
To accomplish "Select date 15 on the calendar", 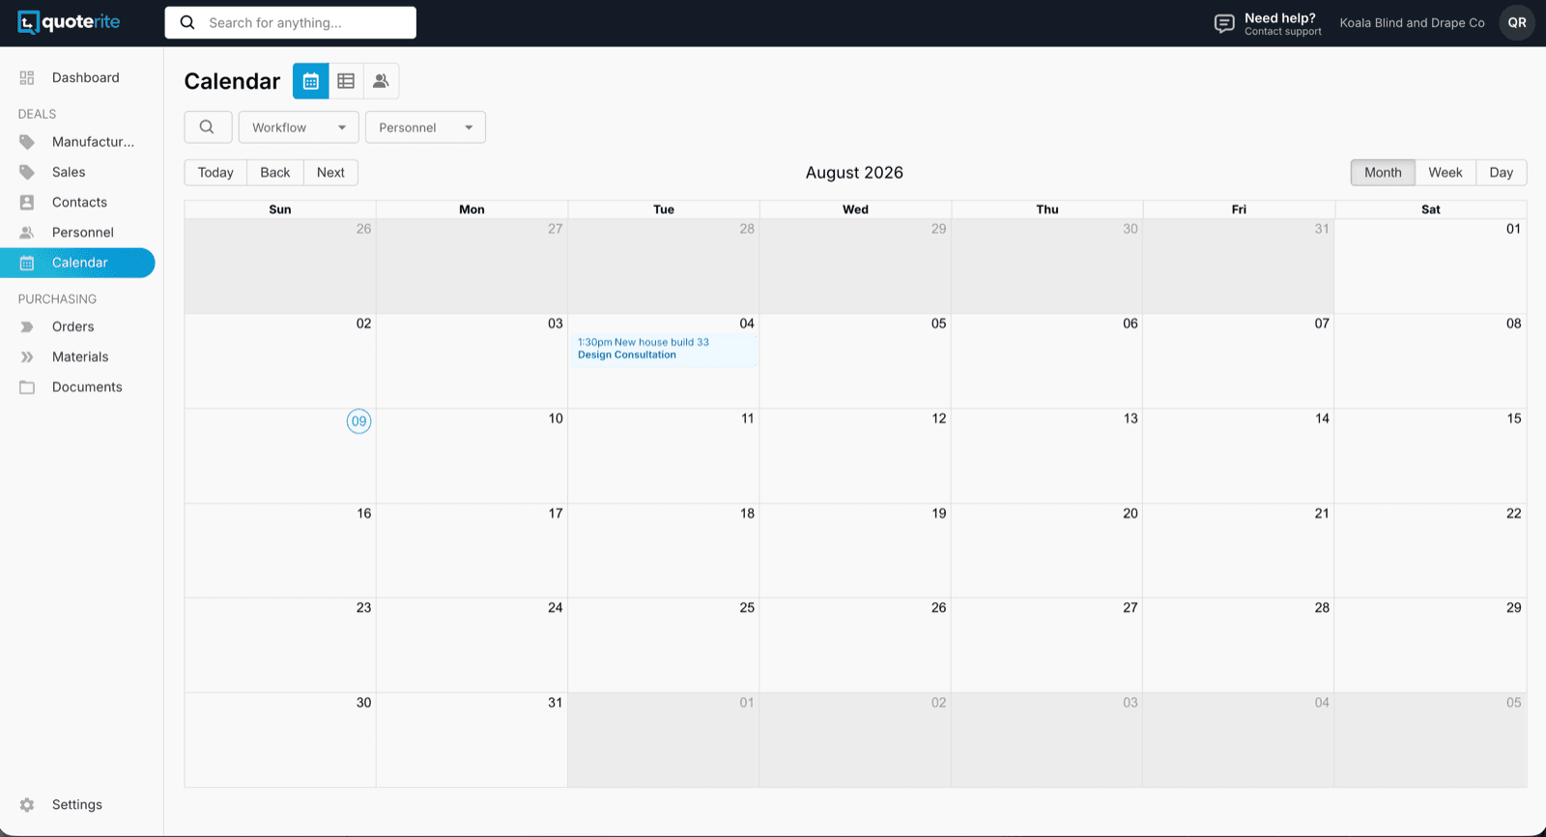I will 1513,418.
